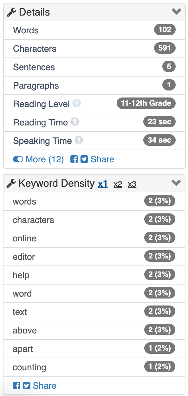Click the More (12) link
This screenshot has height=396, width=188.
(45, 159)
